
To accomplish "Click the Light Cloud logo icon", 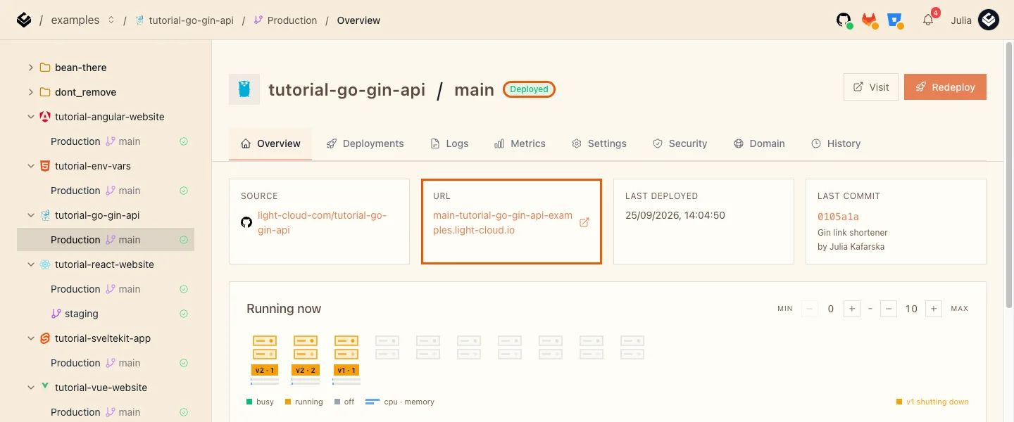I will 24,20.
